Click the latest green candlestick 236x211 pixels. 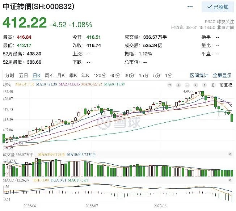tap(232, 118)
